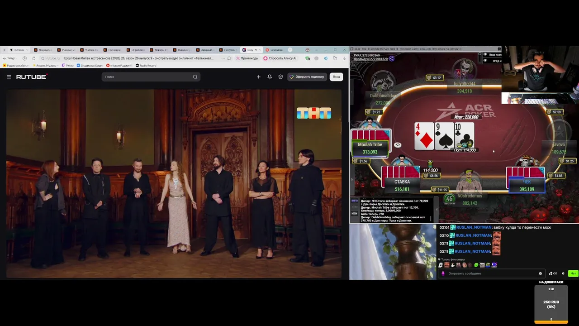Click the Вход login button

click(x=337, y=77)
